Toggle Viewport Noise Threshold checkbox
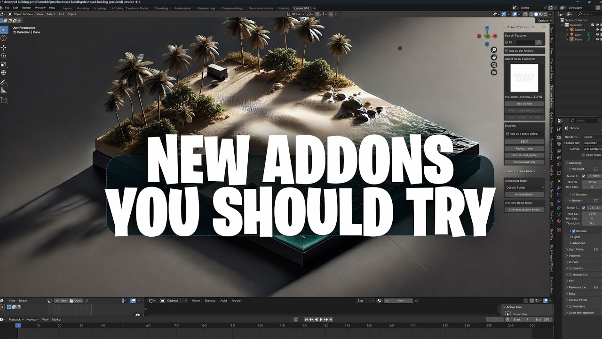This screenshot has width=602, height=339. point(584,176)
